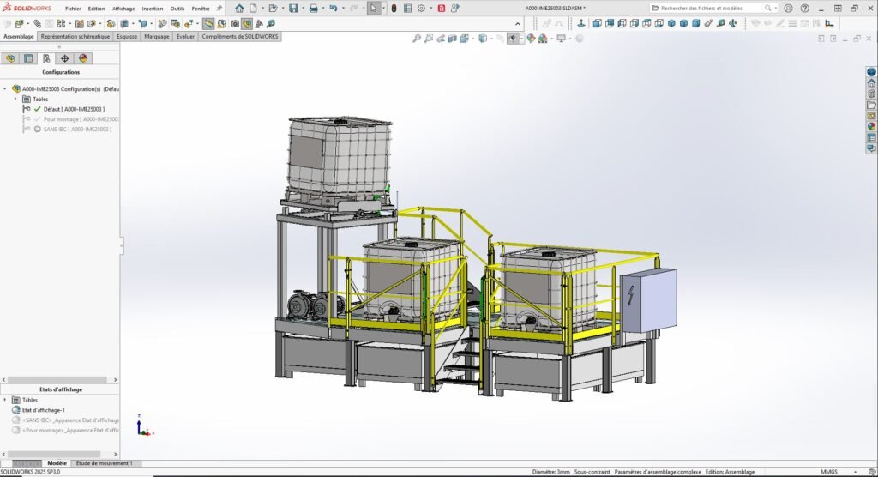
Task: Click the Save icon in top toolbar
Action: tap(293, 8)
